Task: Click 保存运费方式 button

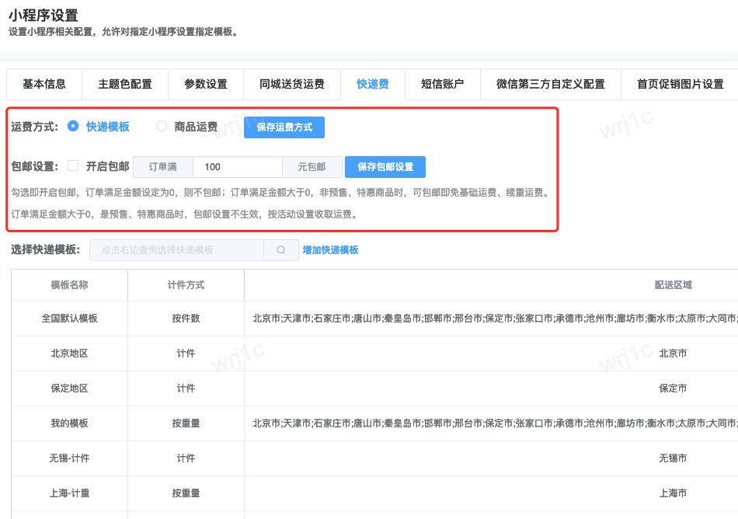Action: 284,127
